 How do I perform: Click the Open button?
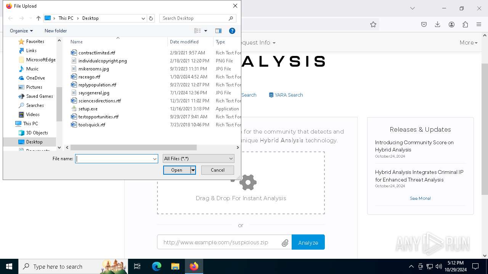coord(177,170)
